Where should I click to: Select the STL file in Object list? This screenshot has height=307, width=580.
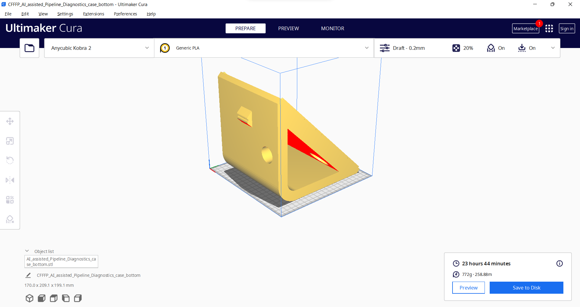[x=61, y=262]
